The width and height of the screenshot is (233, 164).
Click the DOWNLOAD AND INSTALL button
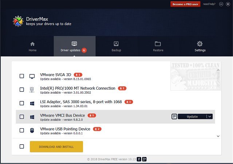[x=56, y=147]
